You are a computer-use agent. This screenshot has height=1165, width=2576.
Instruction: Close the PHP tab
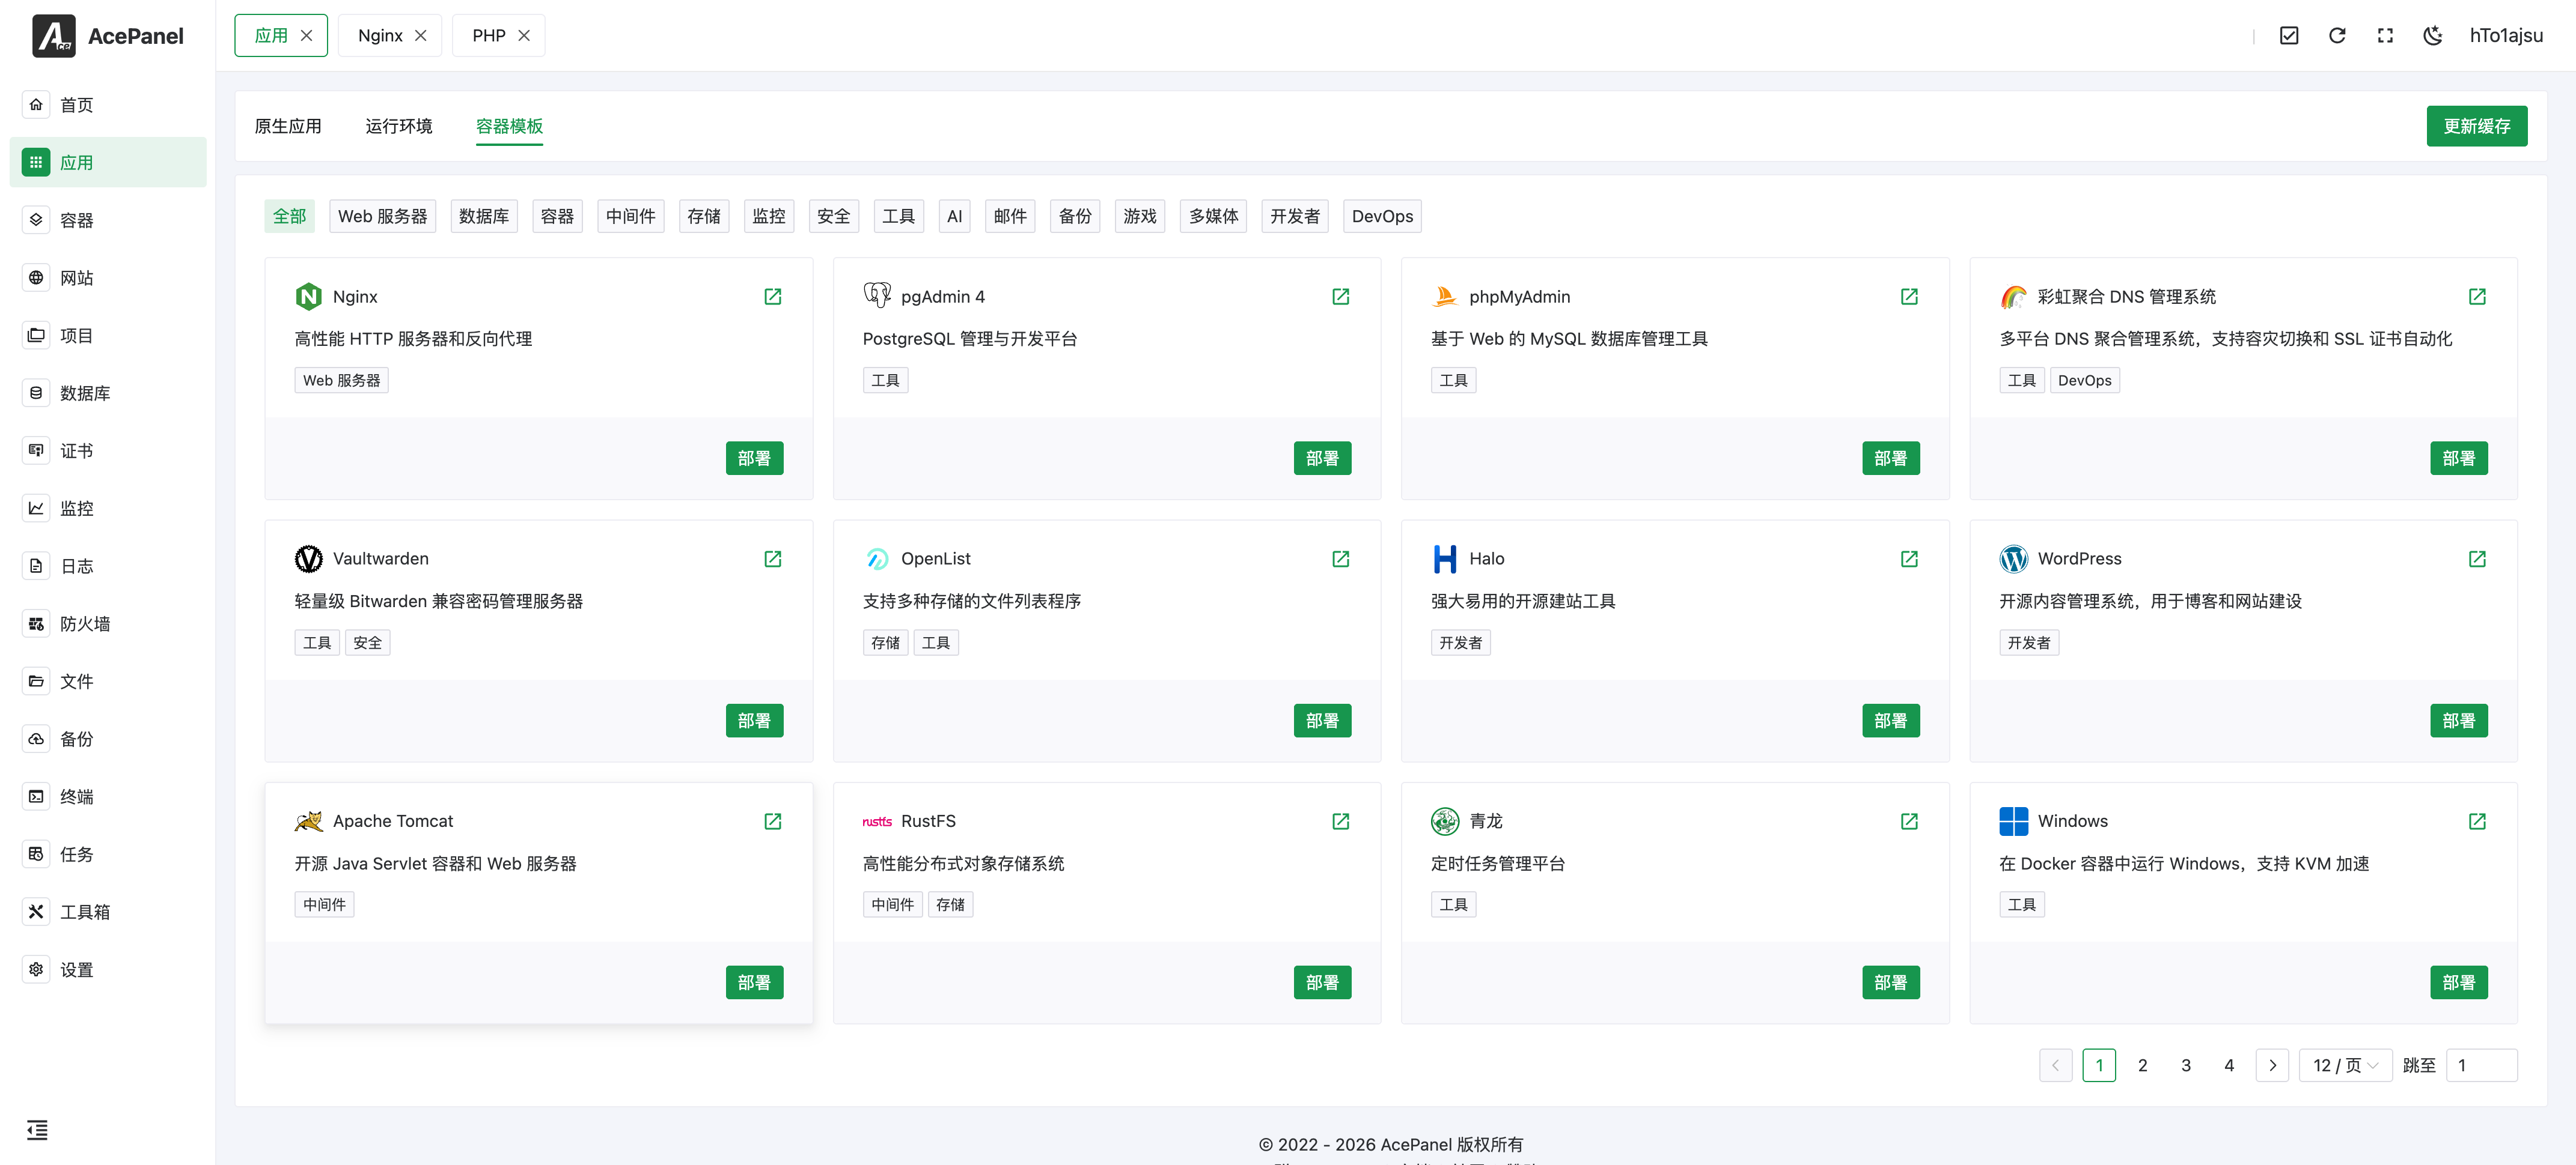(524, 36)
